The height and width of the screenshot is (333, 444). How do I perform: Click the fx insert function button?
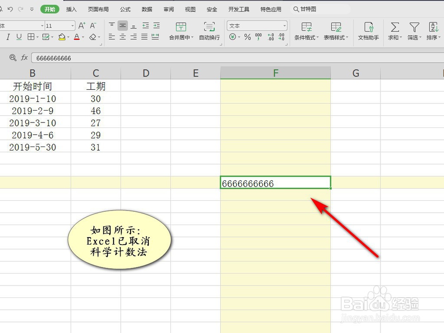tap(24, 57)
